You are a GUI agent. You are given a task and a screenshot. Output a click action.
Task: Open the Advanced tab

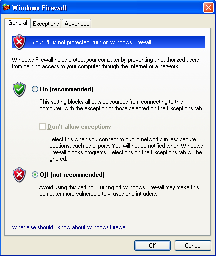coord(77,24)
